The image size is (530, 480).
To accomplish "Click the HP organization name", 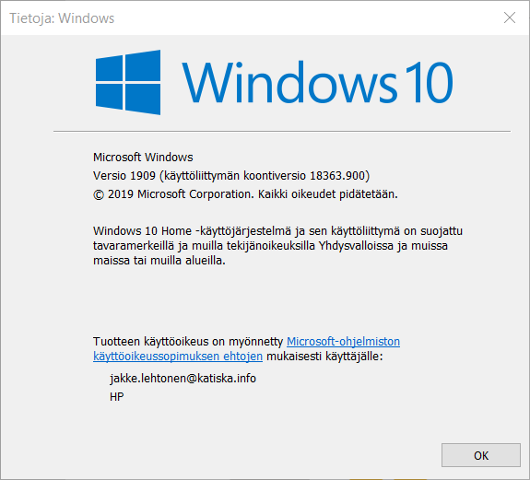I will [117, 397].
